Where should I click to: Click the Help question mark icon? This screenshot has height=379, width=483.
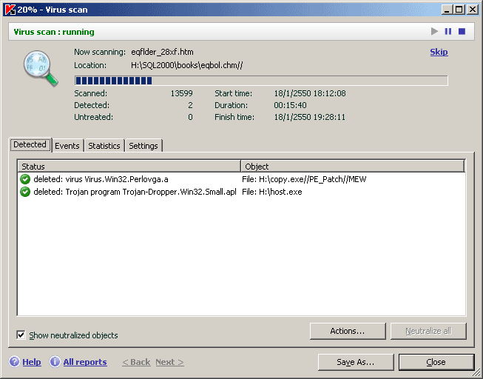(x=15, y=362)
